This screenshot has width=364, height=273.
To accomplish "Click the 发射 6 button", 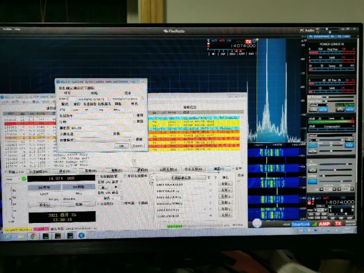I will point(225,215).
